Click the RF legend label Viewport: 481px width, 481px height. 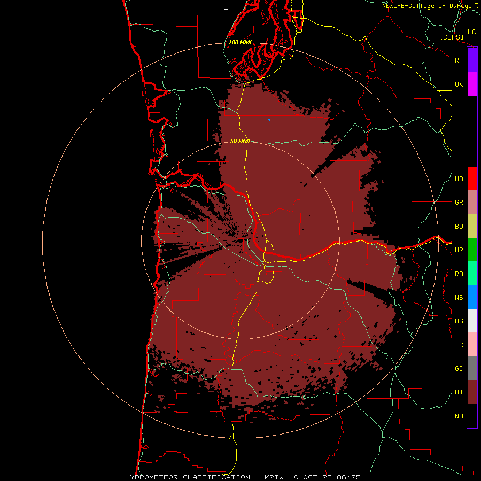[459, 60]
